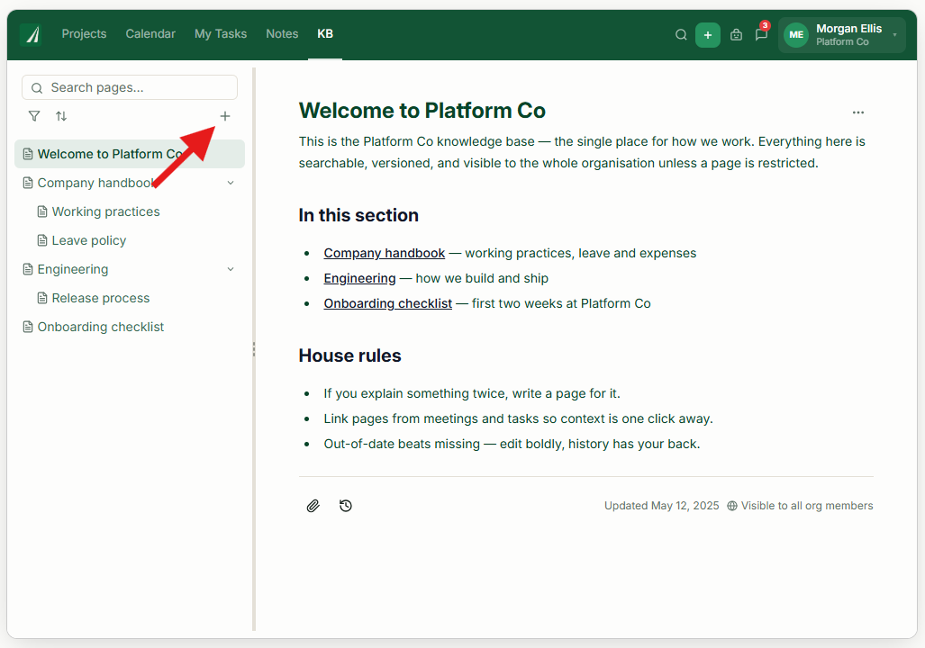Click in the Search pages field

tap(130, 87)
